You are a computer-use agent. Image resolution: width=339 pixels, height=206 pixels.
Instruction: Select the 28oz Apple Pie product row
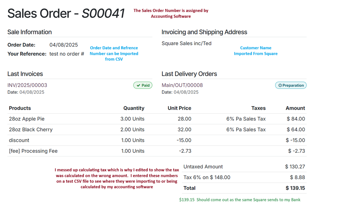click(27, 119)
